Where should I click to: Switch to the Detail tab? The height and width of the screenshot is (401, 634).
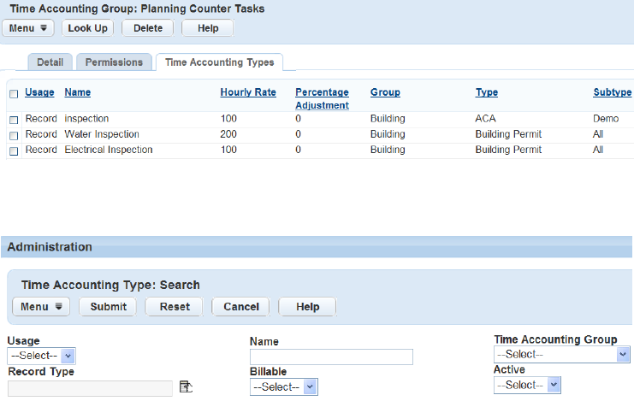(x=50, y=62)
